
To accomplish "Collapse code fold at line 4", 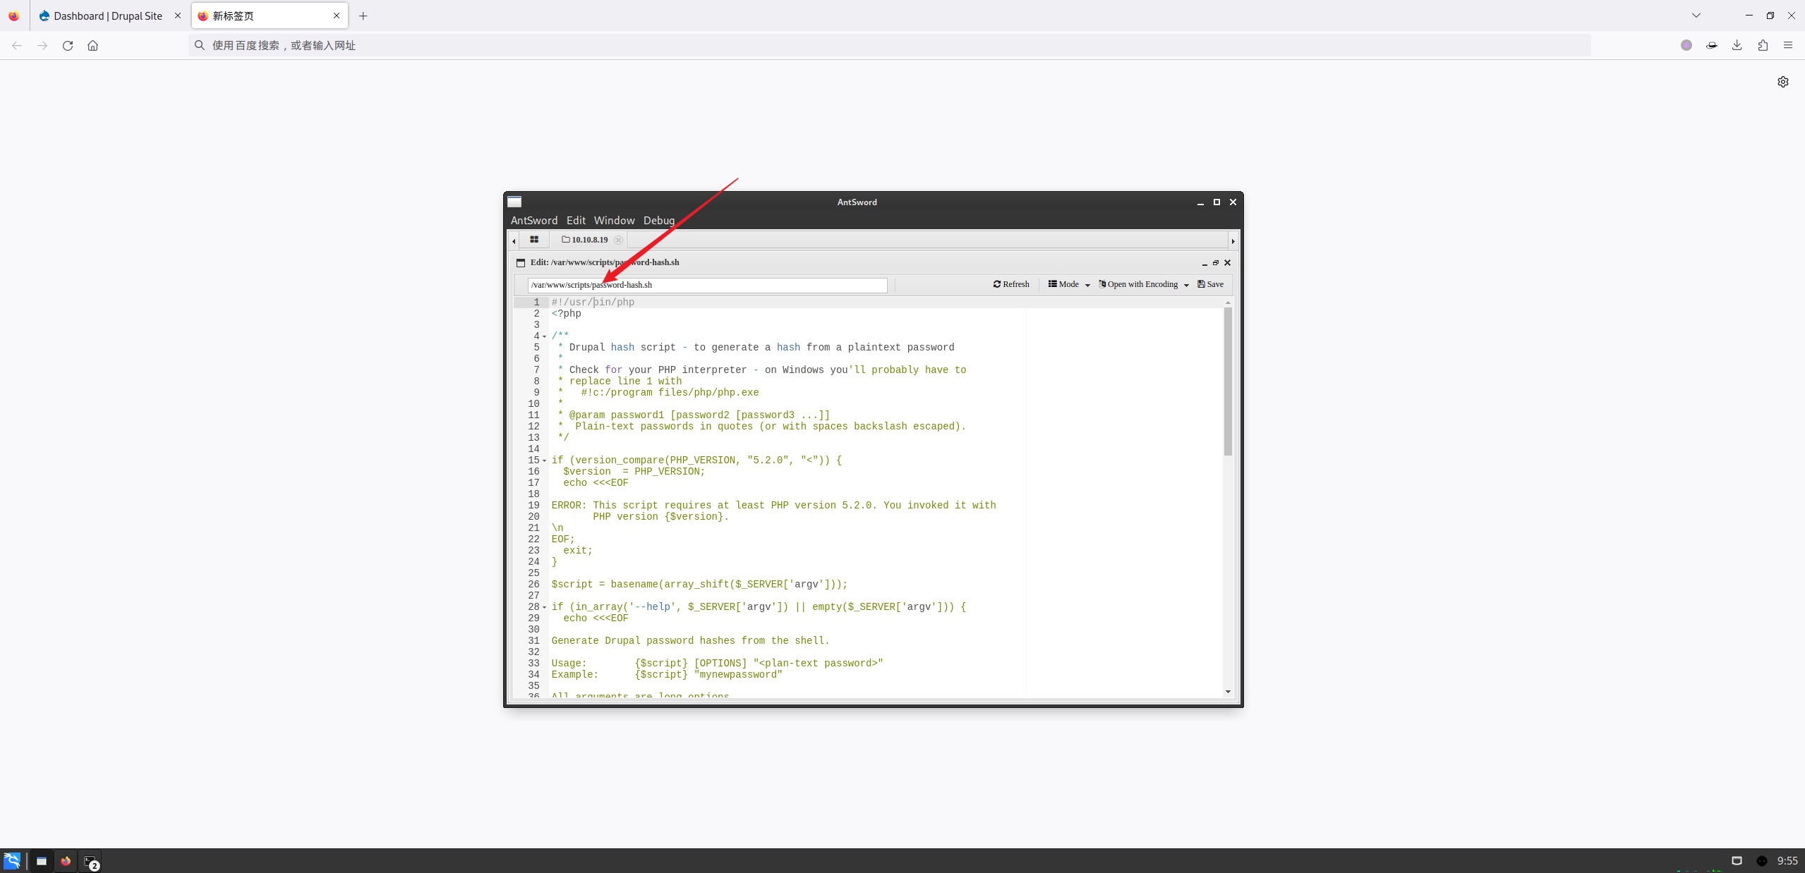I will click(x=544, y=336).
